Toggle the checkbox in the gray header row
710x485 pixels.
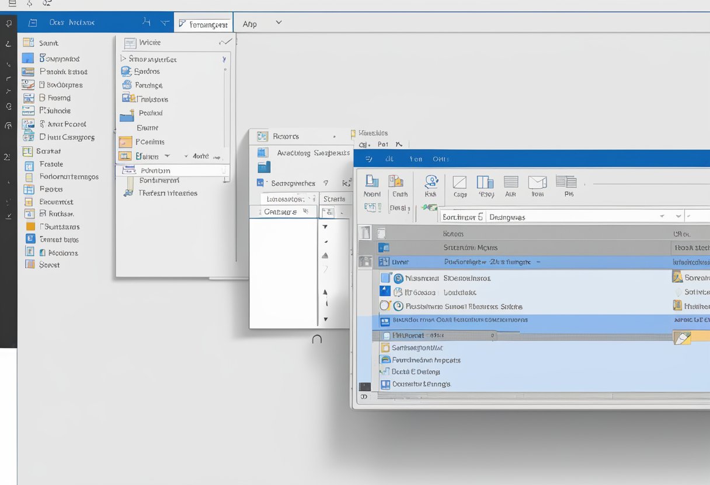tap(381, 233)
